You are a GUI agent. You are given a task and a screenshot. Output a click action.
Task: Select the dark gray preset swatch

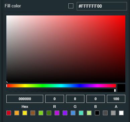tap(105, 113)
